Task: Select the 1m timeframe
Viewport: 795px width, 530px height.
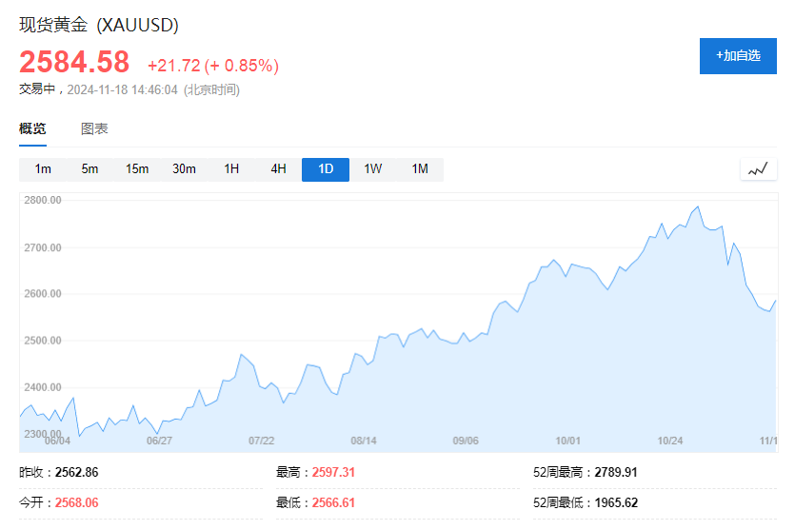Action: pyautogui.click(x=43, y=169)
